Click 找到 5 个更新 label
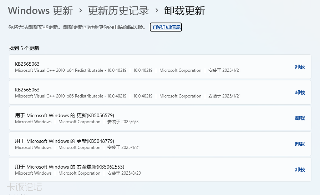 (24, 48)
